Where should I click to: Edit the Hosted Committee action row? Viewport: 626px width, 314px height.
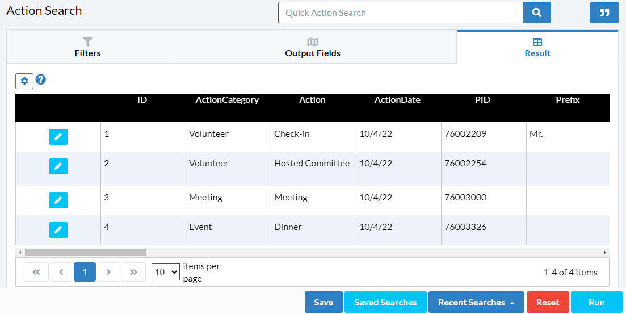click(58, 166)
